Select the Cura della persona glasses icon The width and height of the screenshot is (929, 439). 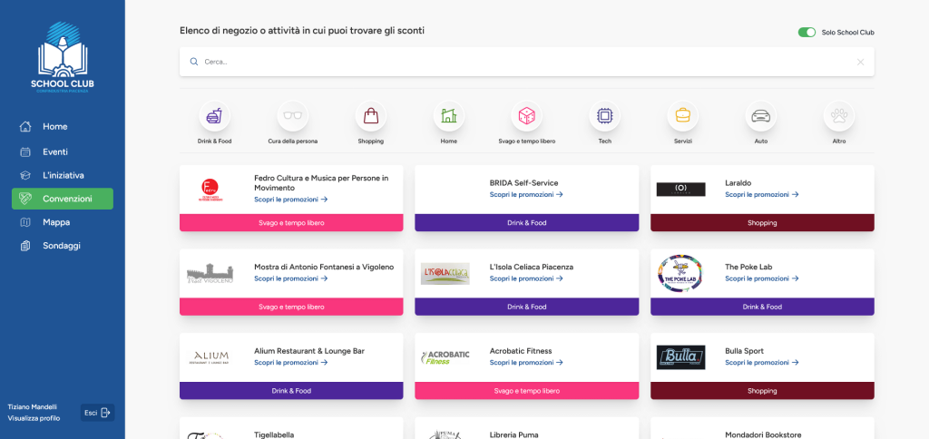point(293,115)
